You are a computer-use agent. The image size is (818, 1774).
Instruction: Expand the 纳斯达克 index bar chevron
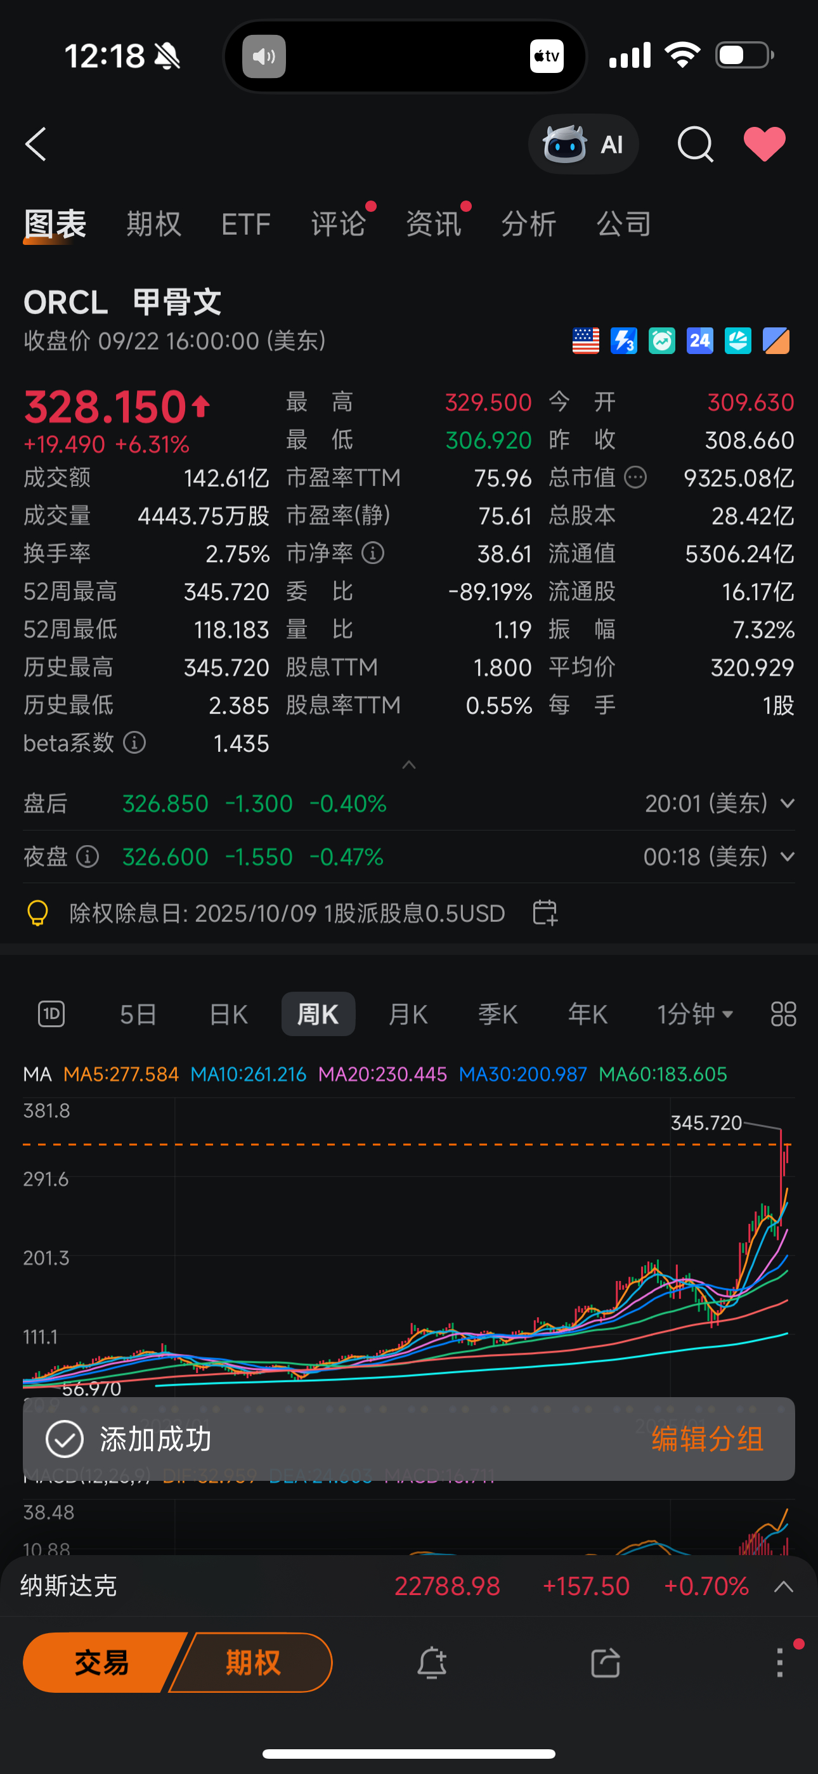point(784,1587)
